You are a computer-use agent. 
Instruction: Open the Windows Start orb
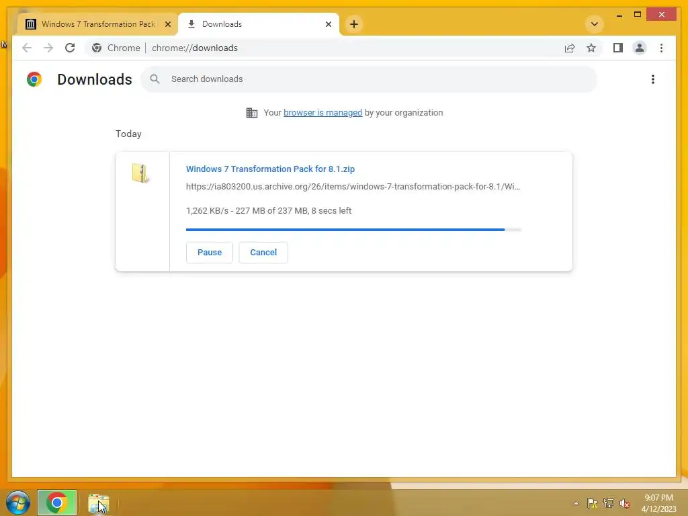pos(18,503)
